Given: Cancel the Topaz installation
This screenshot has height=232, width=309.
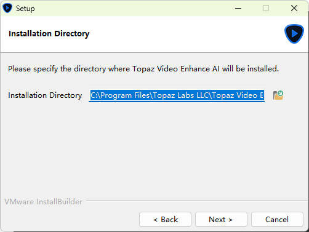Looking at the screenshot, I should click(x=277, y=220).
